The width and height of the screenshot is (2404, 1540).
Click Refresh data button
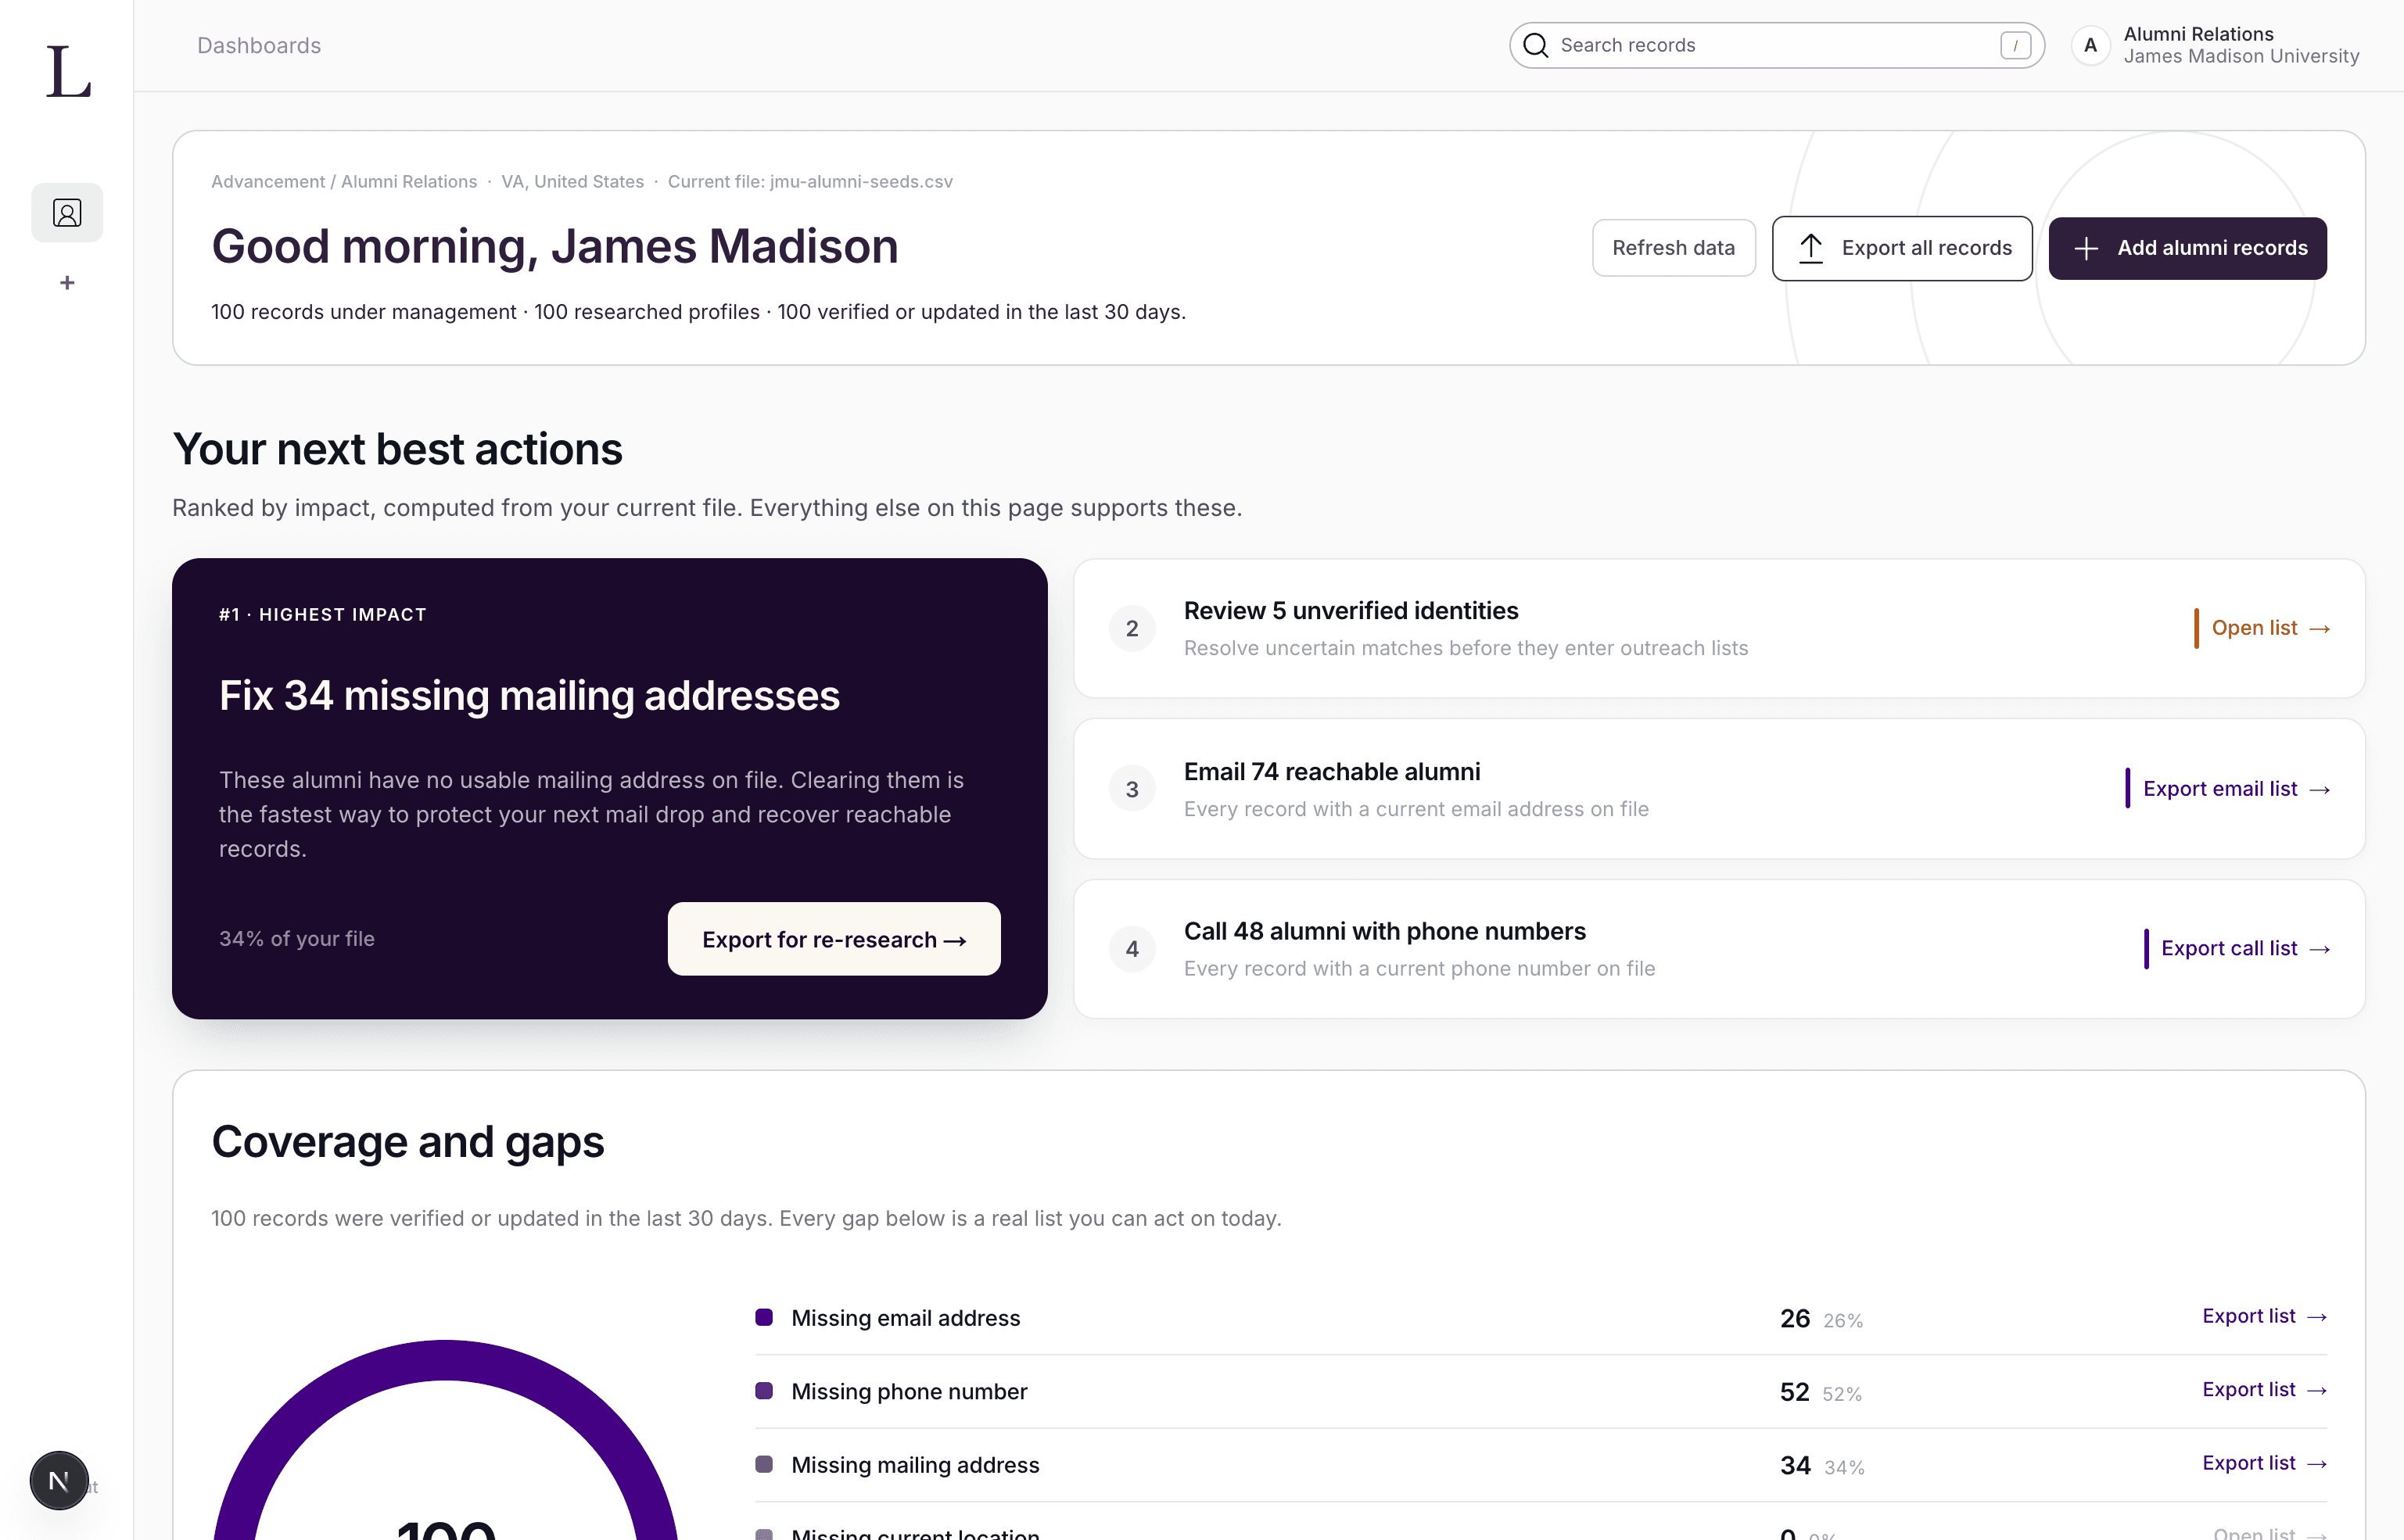click(x=1673, y=248)
